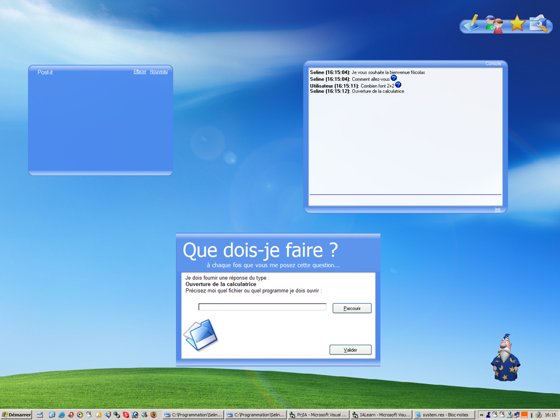The width and height of the screenshot is (560, 420).
Task: Click 'Ouverture de la calculatrice' in the console
Action: pyautogui.click(x=378, y=91)
